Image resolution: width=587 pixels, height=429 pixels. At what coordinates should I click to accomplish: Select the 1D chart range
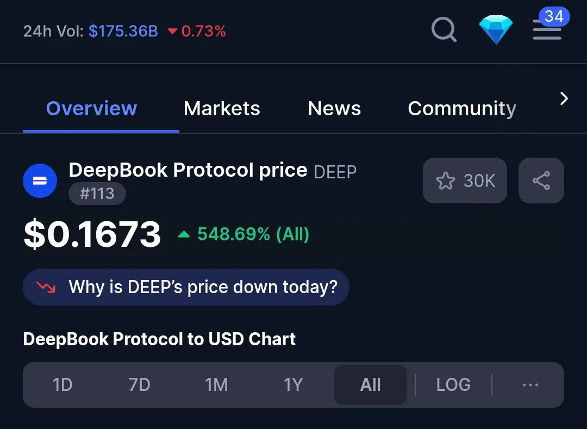[62, 385]
